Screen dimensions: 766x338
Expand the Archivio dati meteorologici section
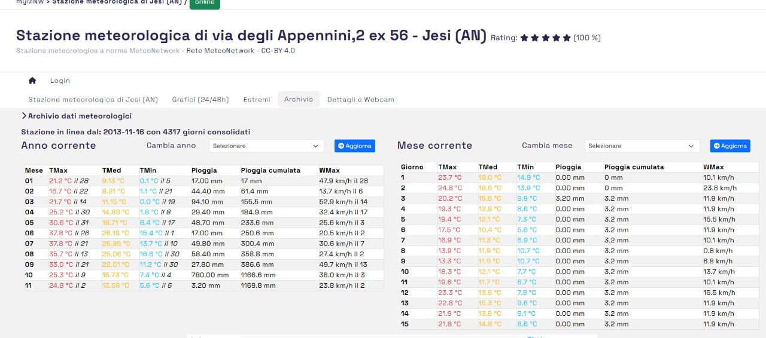point(77,116)
